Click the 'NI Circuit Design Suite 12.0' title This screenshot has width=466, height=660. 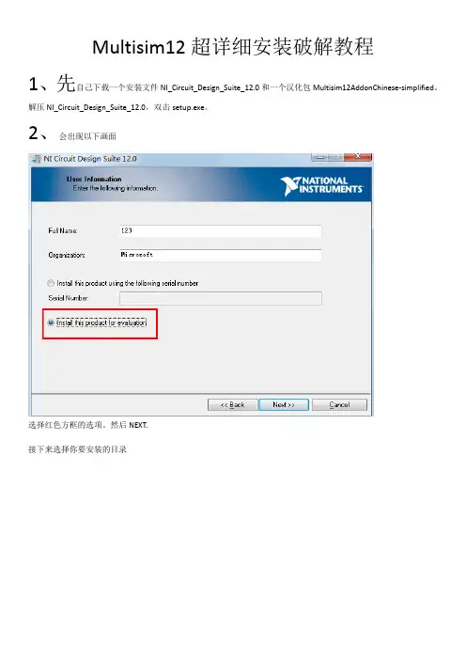pyautogui.click(x=90, y=159)
